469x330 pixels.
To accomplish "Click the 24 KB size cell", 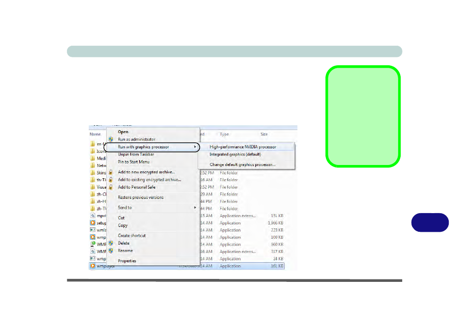I will pos(278,259).
